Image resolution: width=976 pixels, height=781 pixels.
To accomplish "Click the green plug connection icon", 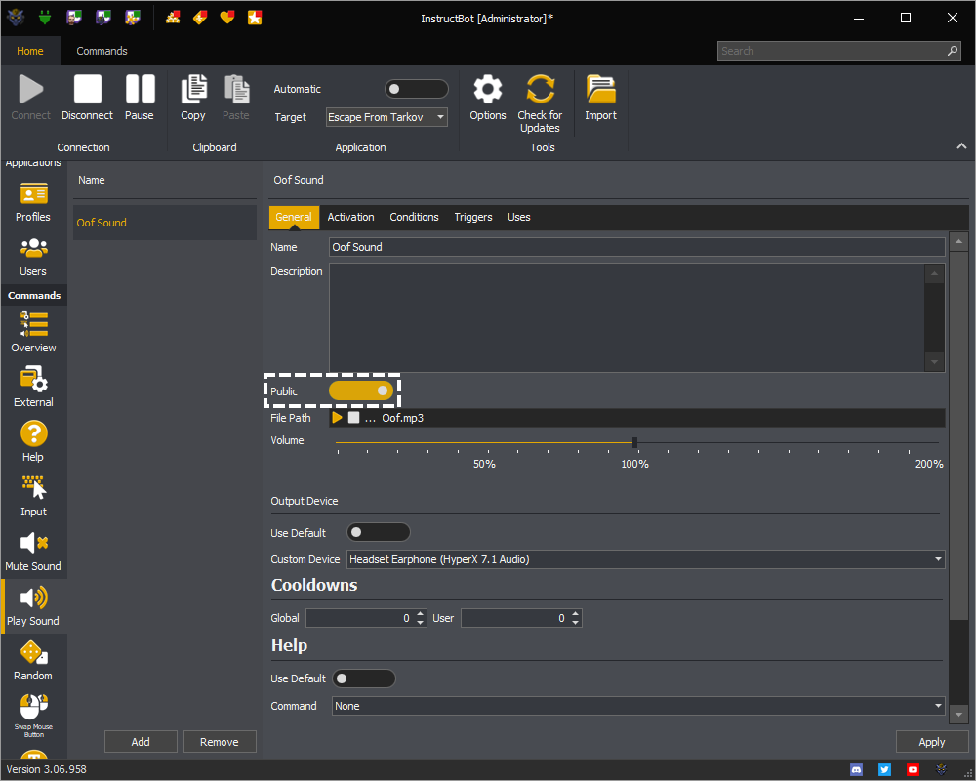I will pyautogui.click(x=44, y=18).
